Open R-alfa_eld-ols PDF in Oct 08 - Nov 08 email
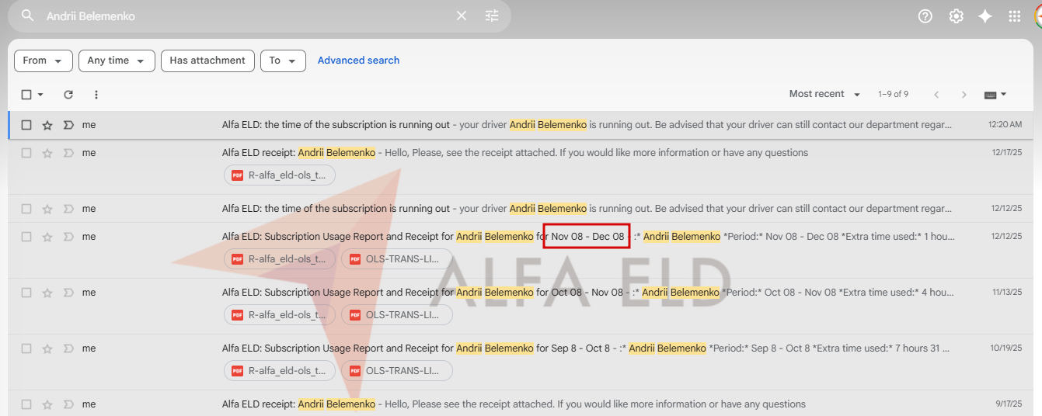The width and height of the screenshot is (1042, 416). (280, 315)
